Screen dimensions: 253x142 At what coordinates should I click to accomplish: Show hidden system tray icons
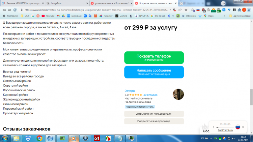pos(211,138)
